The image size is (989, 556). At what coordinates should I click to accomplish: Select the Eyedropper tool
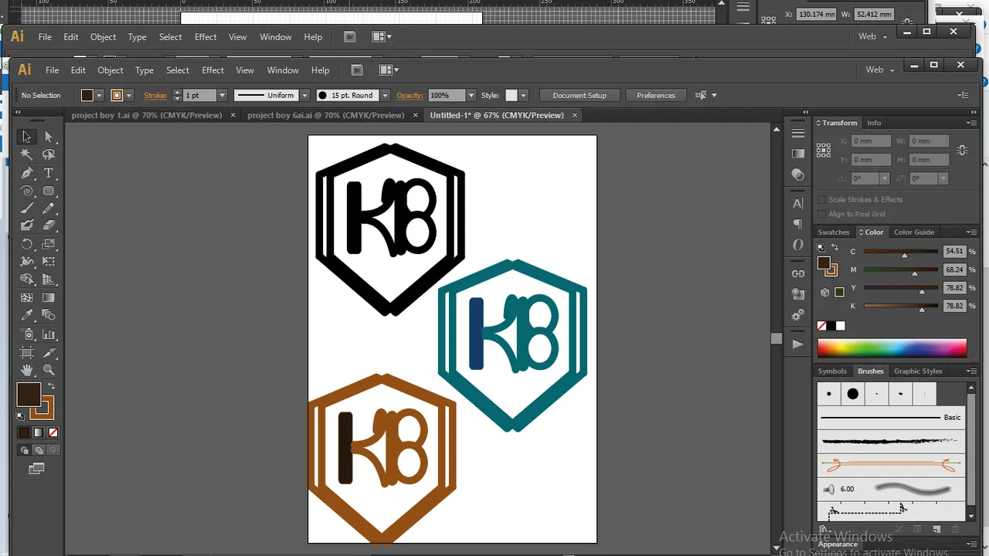[27, 315]
